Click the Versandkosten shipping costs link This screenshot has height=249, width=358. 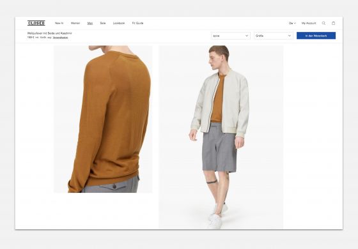60,38
